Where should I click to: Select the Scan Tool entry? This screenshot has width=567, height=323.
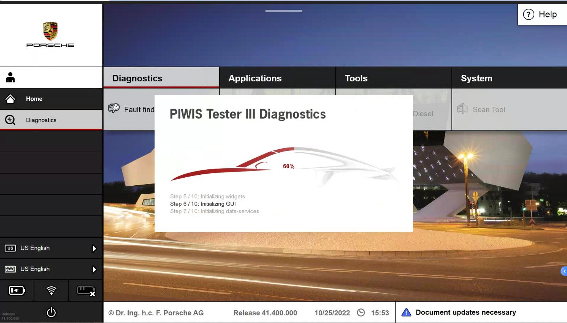point(488,109)
